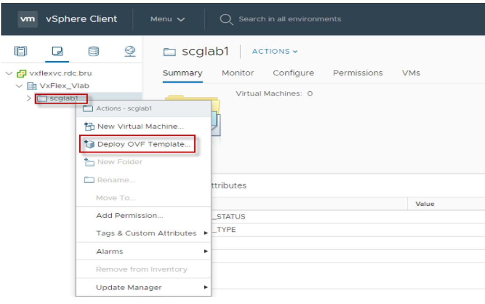Switch to the Monitor tab

238,73
